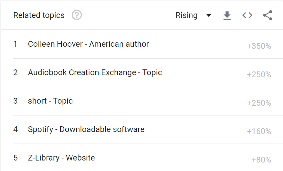The width and height of the screenshot is (283, 171).
Task: Open Spotify - Downloadable software topic
Action: (x=86, y=129)
